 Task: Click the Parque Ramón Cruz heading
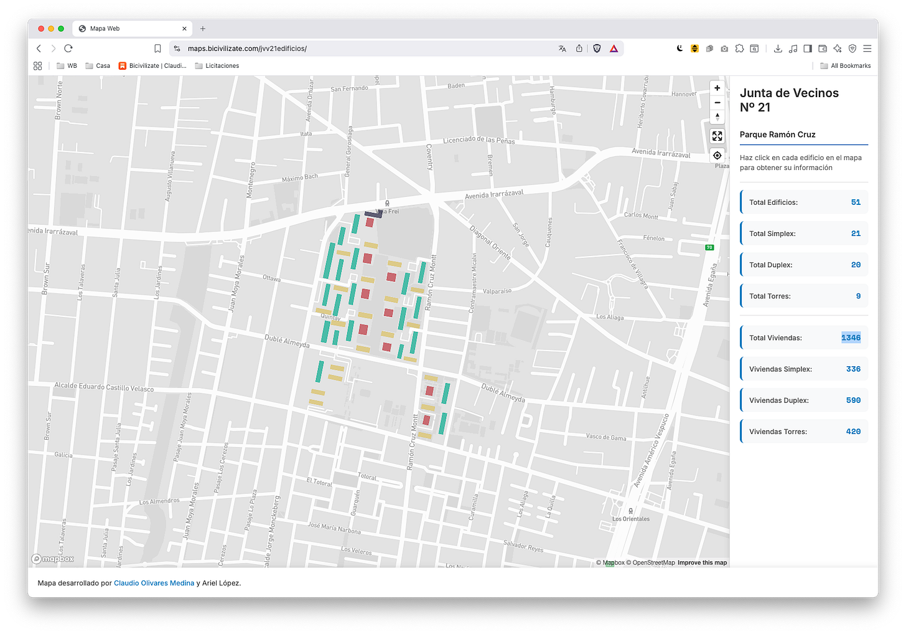[x=777, y=135]
